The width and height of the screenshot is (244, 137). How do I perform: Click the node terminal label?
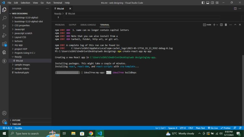click(207, 25)
